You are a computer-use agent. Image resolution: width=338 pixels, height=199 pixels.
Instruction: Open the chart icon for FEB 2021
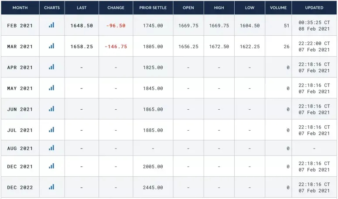click(x=51, y=25)
